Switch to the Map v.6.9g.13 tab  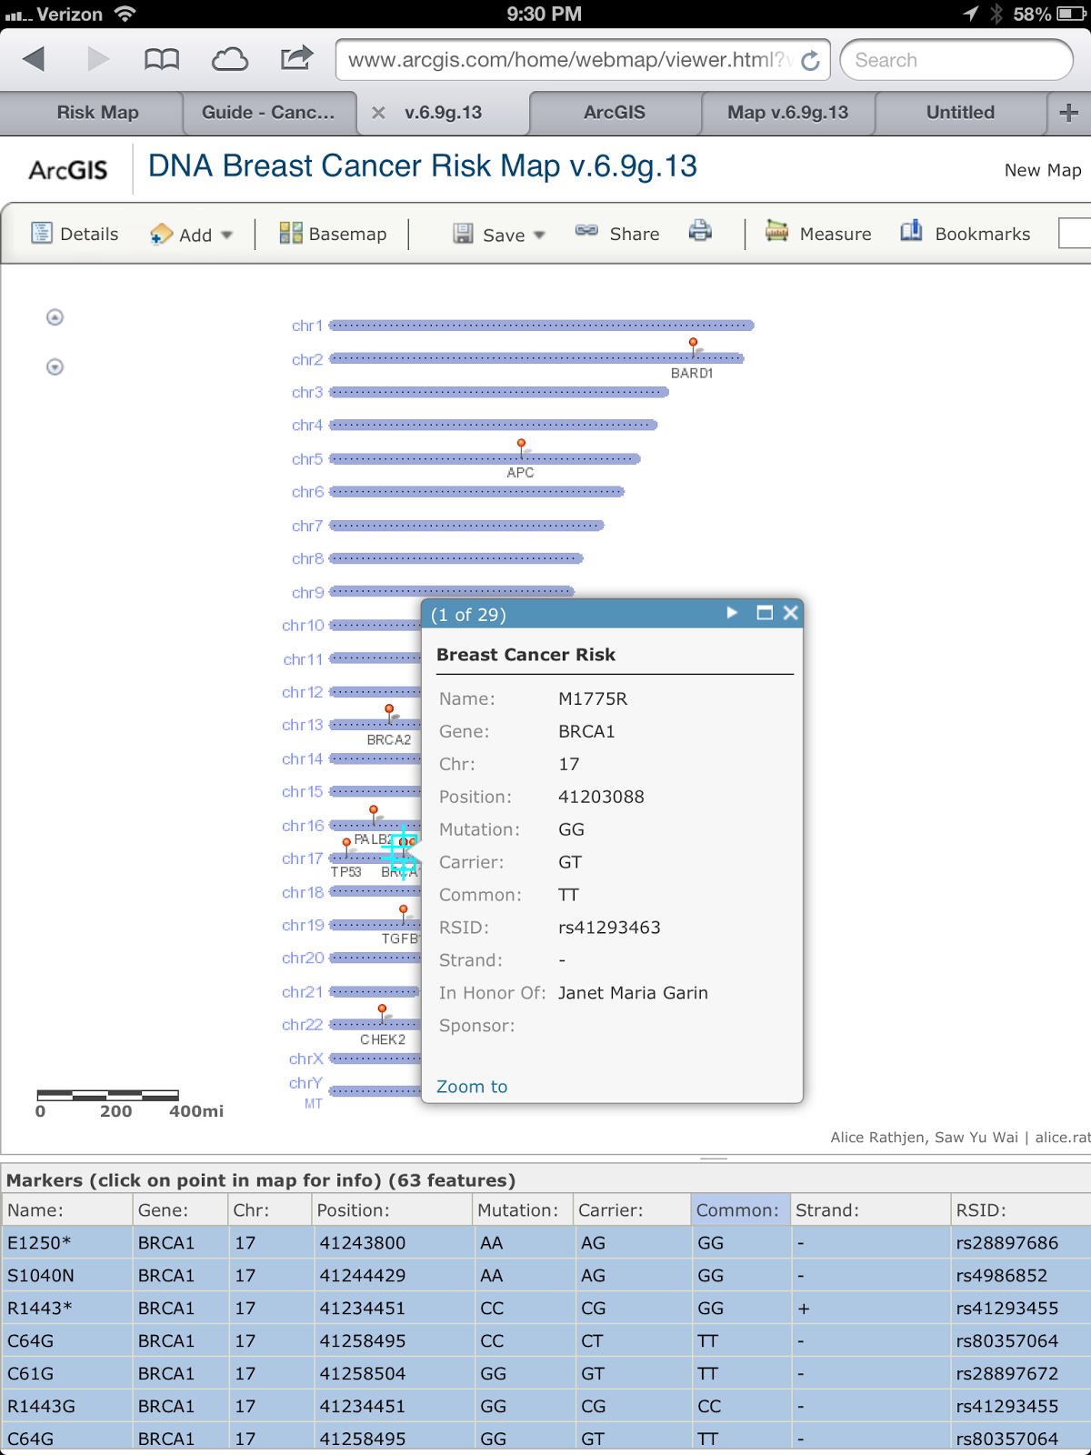(x=787, y=113)
